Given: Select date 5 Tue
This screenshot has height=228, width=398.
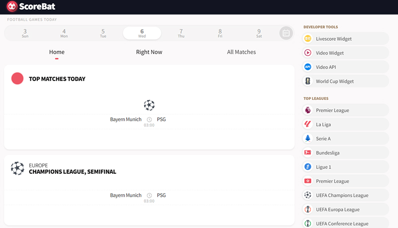Looking at the screenshot, I should (103, 33).
